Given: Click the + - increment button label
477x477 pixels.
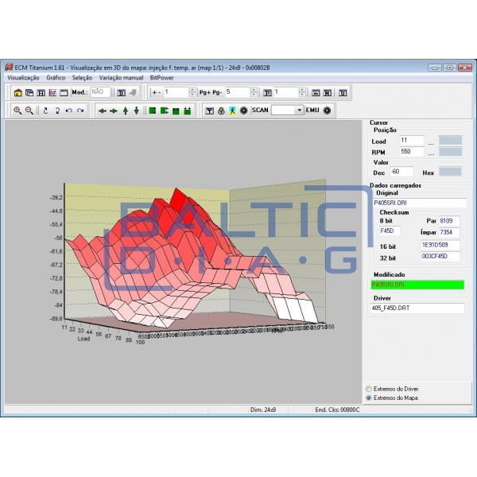Looking at the screenshot, I should click(157, 92).
